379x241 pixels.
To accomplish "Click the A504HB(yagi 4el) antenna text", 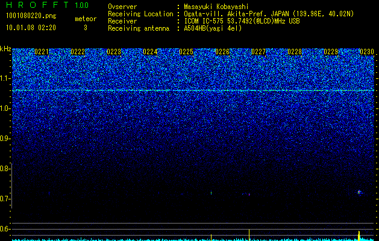I will coord(213,28).
